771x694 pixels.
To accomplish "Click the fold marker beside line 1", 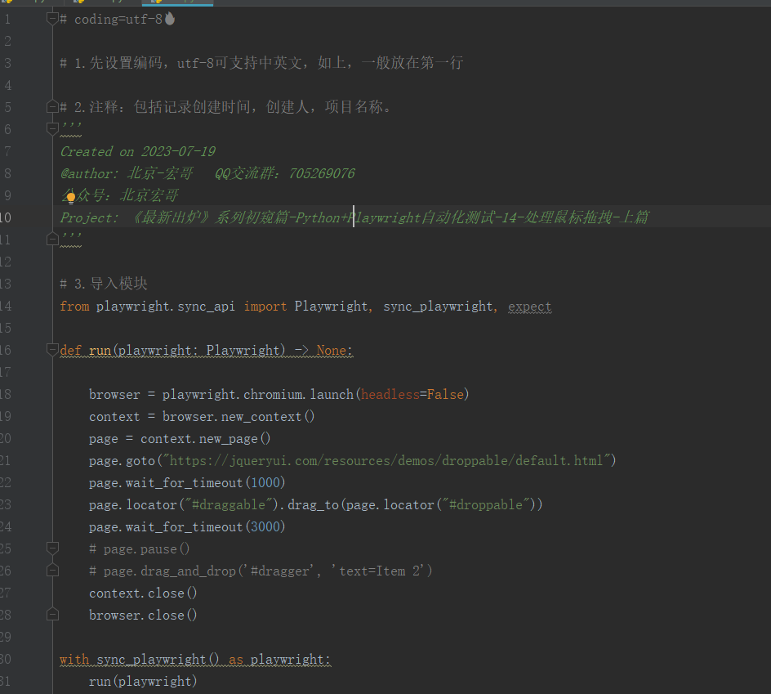I will pyautogui.click(x=52, y=18).
